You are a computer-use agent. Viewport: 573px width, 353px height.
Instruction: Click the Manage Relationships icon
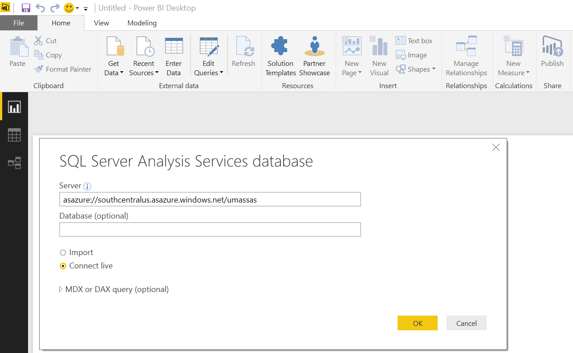[466, 46]
